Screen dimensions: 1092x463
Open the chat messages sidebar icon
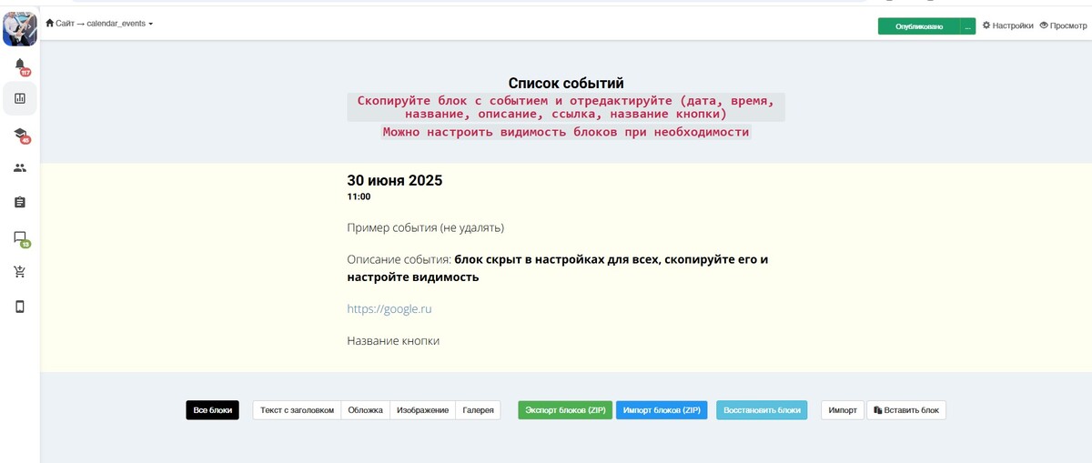click(x=20, y=237)
